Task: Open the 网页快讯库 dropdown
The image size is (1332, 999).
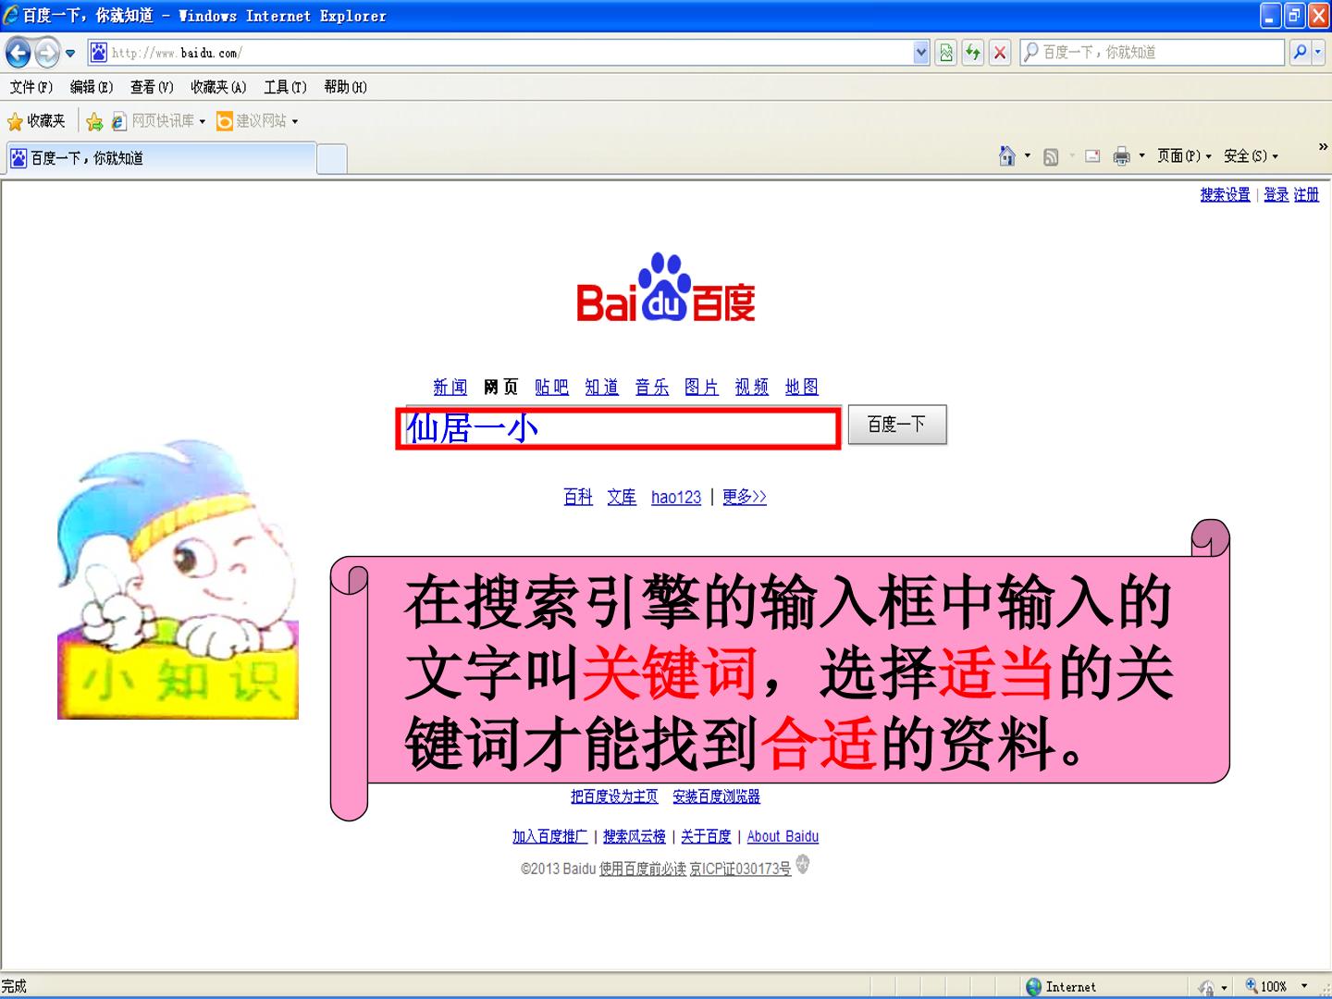Action: click(158, 121)
